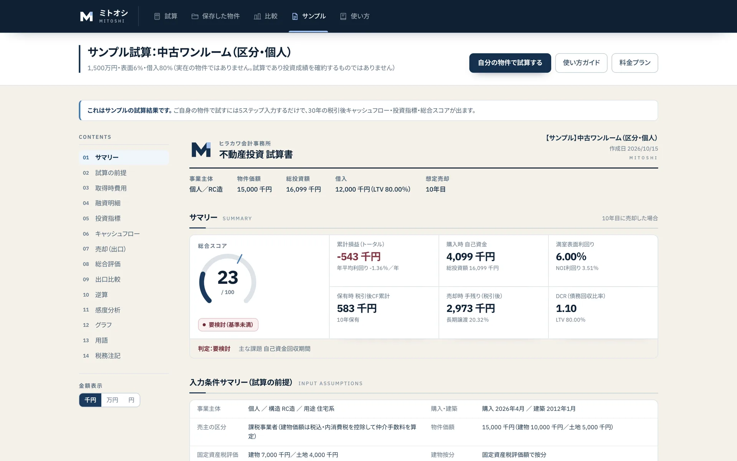Click the 総合スコア gauge showing 23

(x=228, y=279)
